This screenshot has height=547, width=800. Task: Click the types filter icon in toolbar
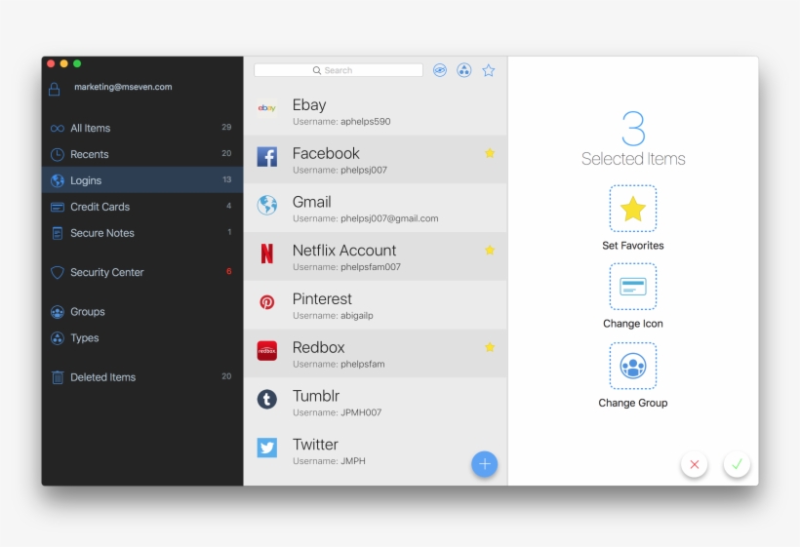tap(464, 70)
